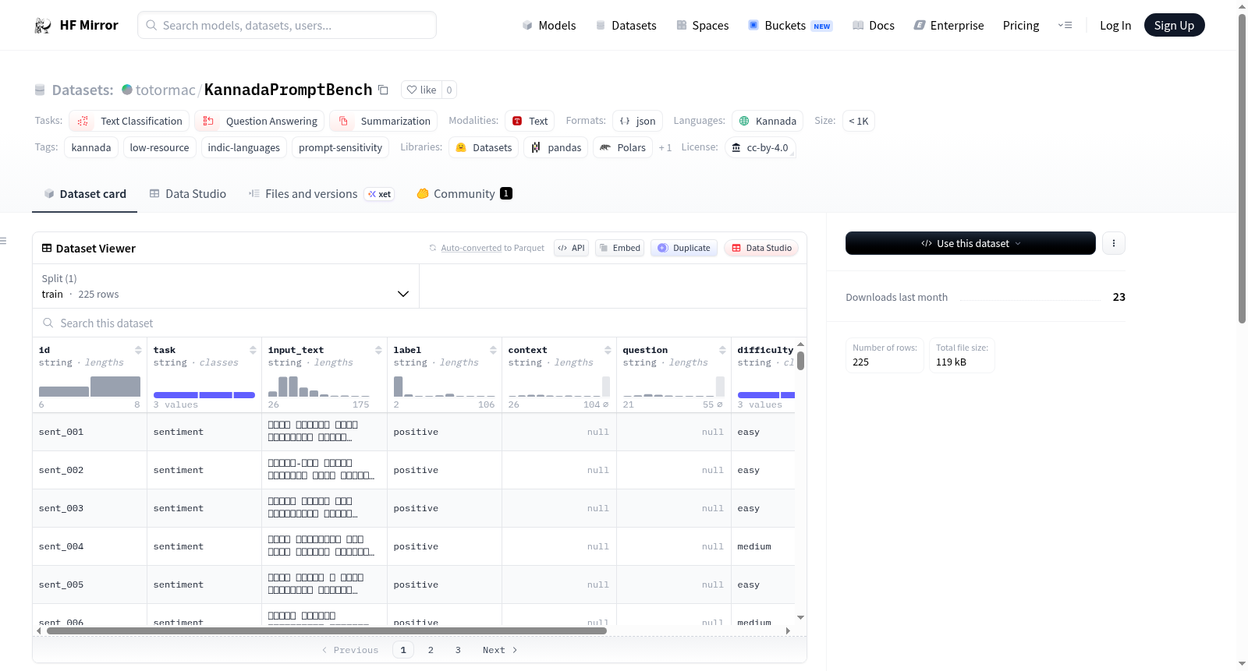The height and width of the screenshot is (671, 1248).
Task: Click the cc-by-4.0 license tag
Action: tap(760, 147)
